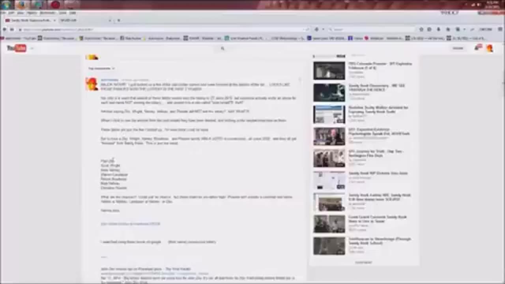This screenshot has height=284, width=505.
Task: Click the browser back arrow button
Action: (5, 30)
